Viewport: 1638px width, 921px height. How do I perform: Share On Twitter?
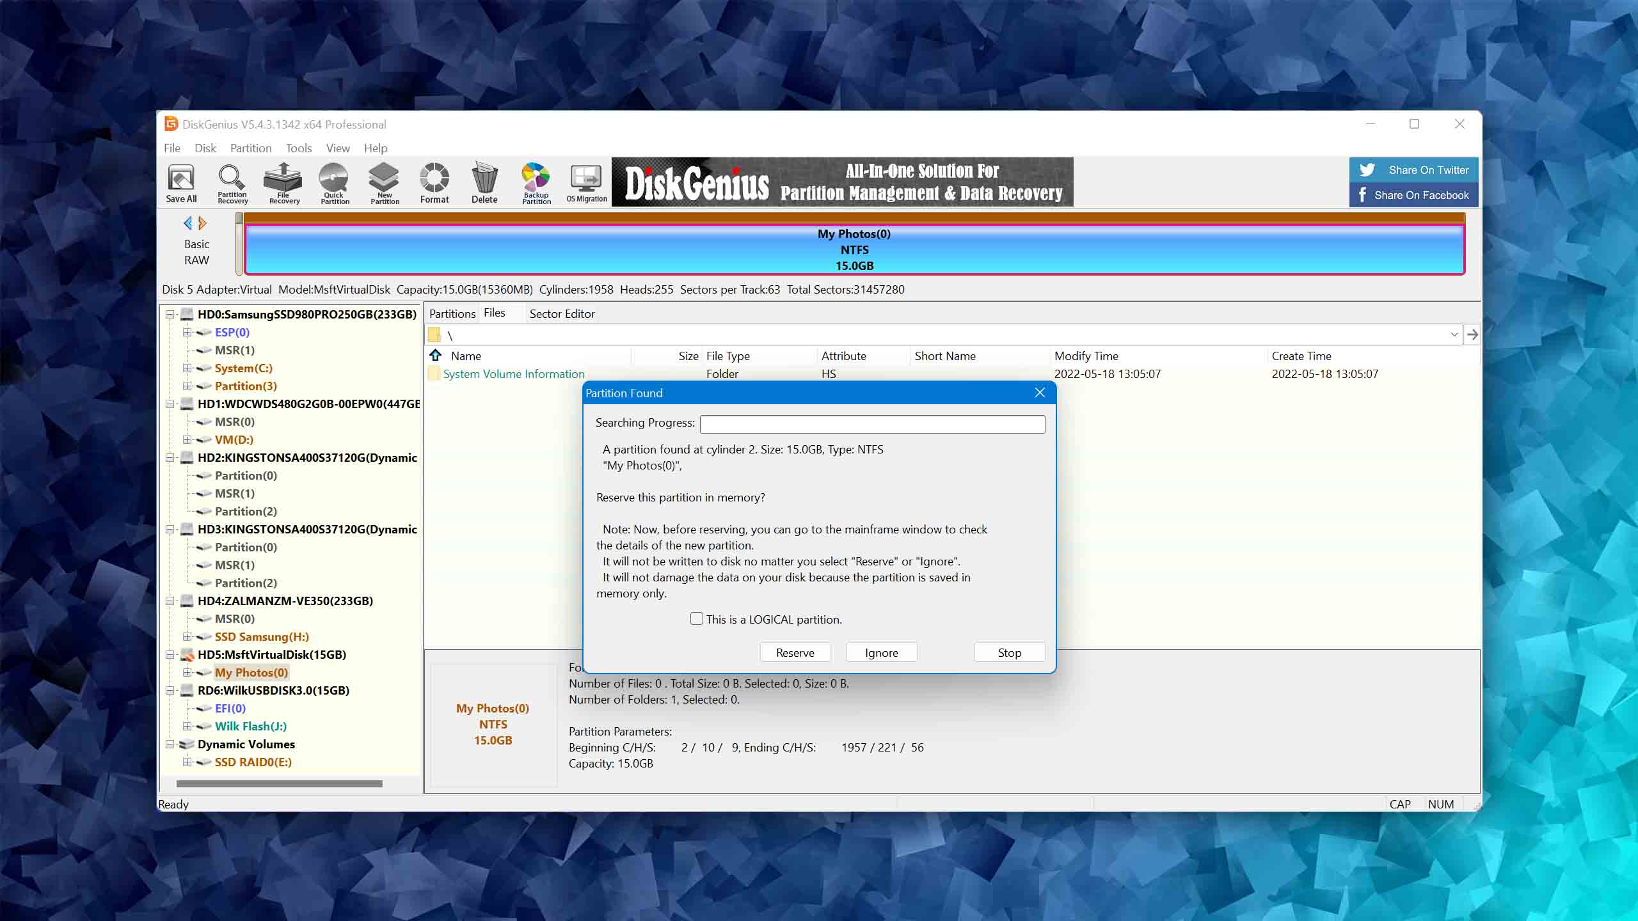(1414, 170)
